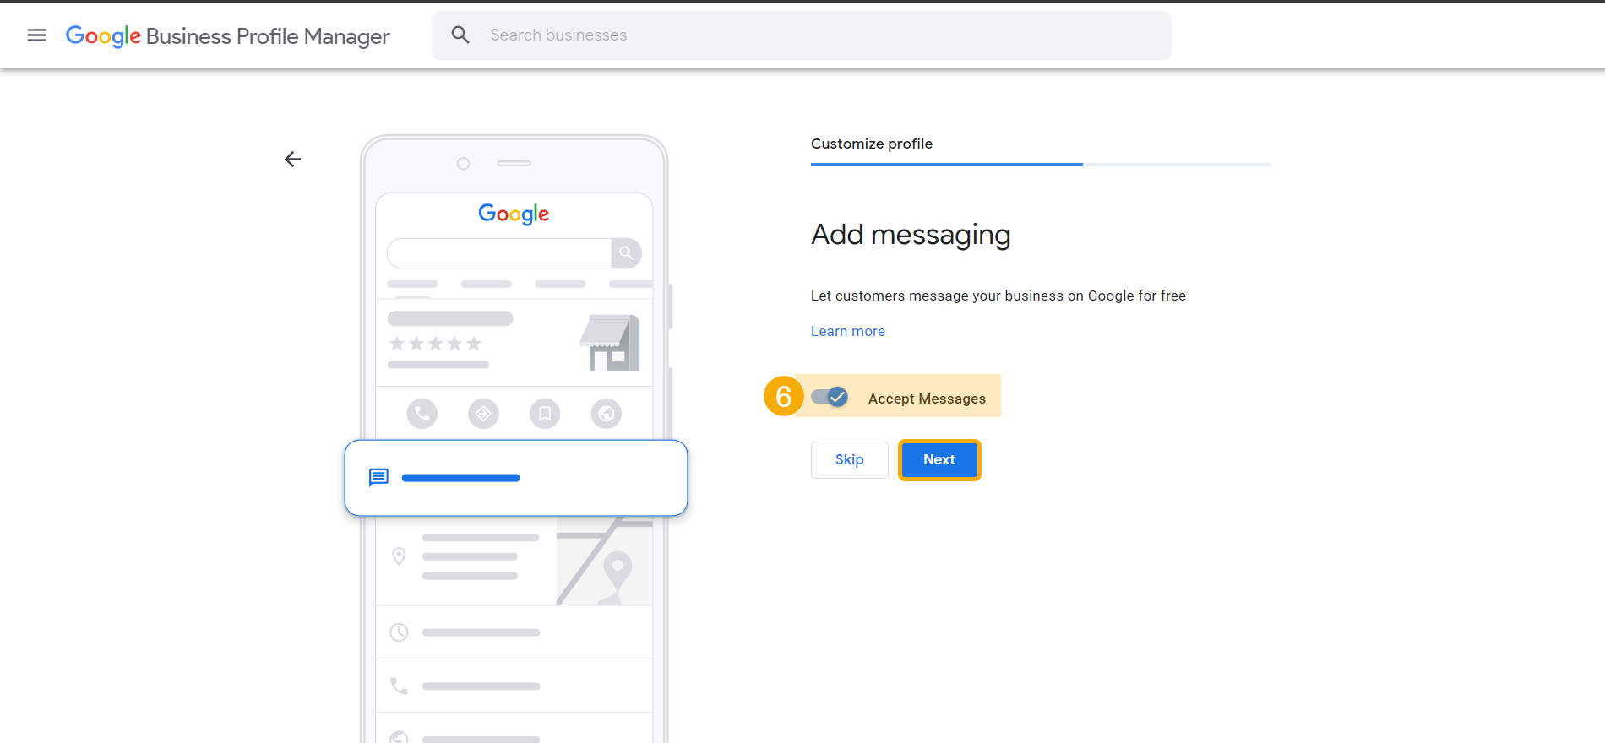
Task: Click the blue Next button
Action: [939, 459]
